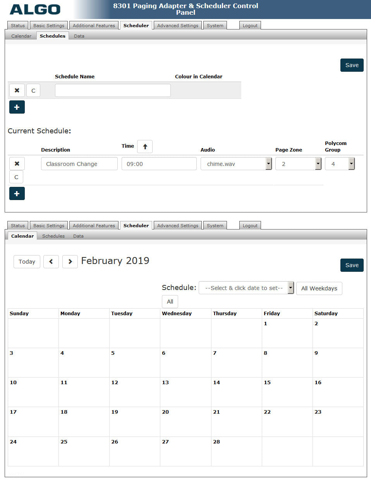Viewport: 371px width, 478px height.
Task: Open the Schedule select dropdown above calendar
Action: [x=246, y=288]
